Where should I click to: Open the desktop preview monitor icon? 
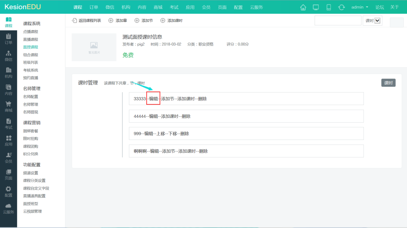pyautogui.click(x=316, y=7)
